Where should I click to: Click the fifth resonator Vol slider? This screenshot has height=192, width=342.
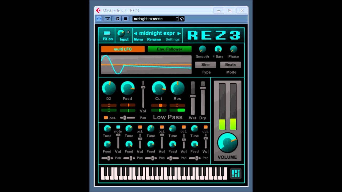tap(205, 141)
